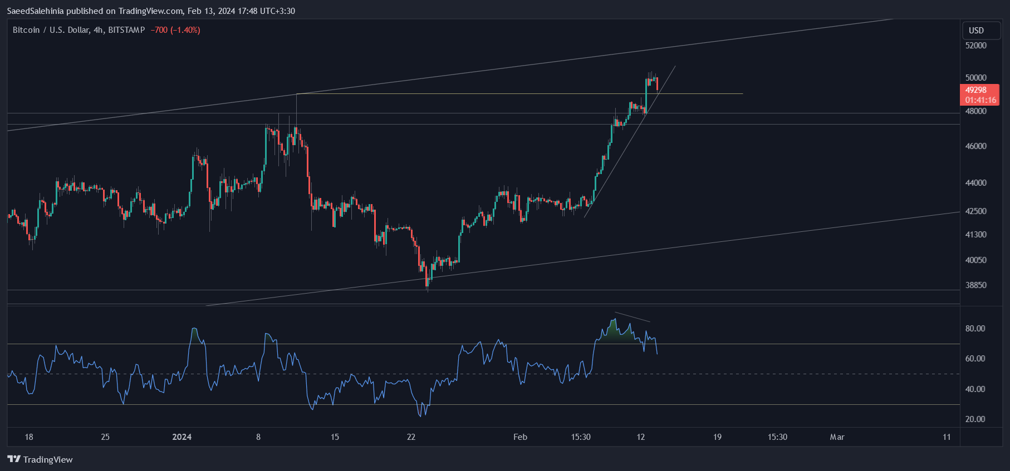Click the RSI 40.00 scale label

(x=975, y=389)
